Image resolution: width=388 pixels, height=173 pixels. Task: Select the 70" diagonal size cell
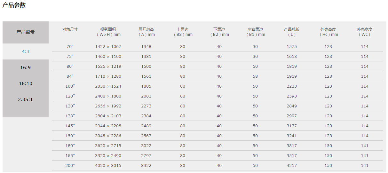pyautogui.click(x=70, y=47)
